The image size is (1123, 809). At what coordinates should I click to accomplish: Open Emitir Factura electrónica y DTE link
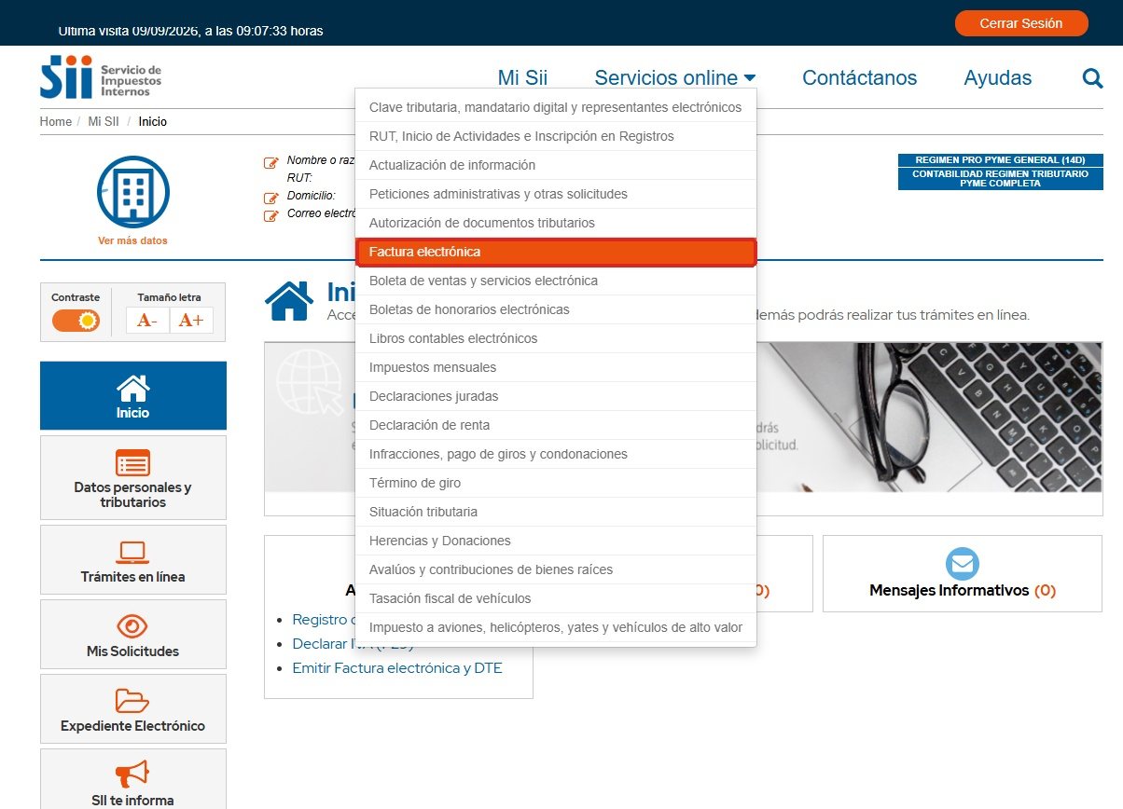point(397,668)
